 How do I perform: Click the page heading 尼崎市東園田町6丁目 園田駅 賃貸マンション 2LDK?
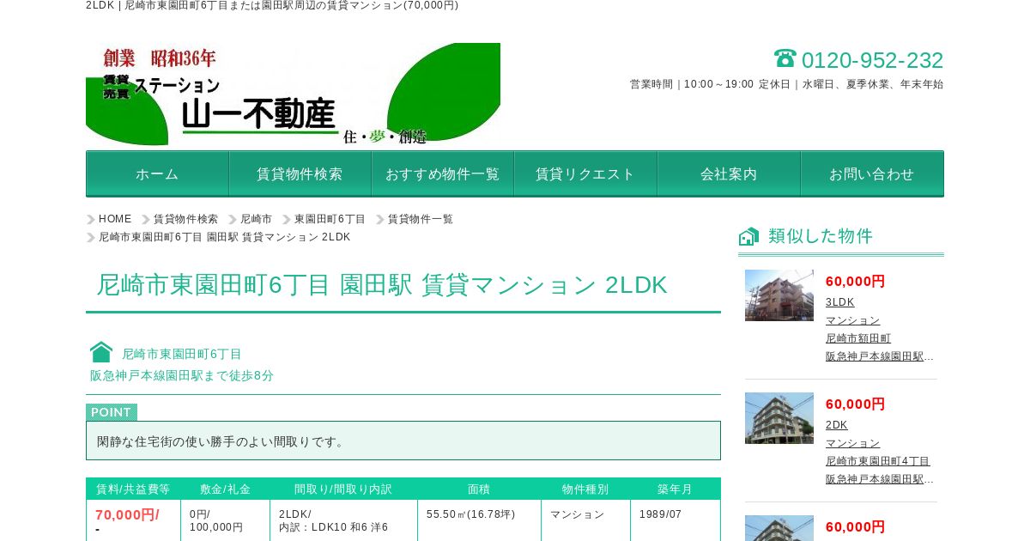tap(382, 285)
